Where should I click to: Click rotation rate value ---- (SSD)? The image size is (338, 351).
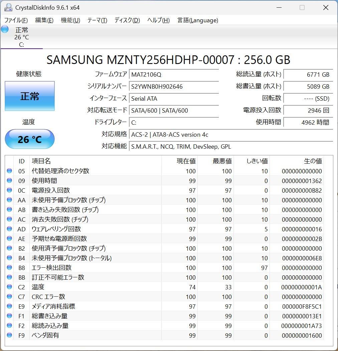pos(308,98)
